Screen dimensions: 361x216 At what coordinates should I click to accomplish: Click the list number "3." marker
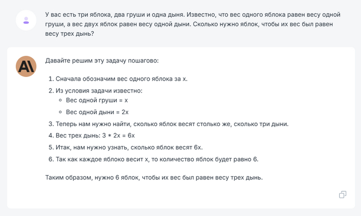coord(51,124)
